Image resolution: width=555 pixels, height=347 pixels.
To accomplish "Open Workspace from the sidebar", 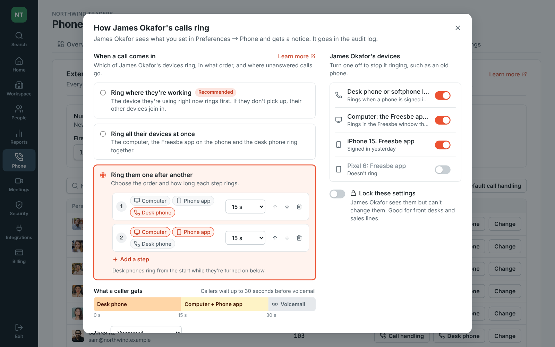I will [19, 89].
